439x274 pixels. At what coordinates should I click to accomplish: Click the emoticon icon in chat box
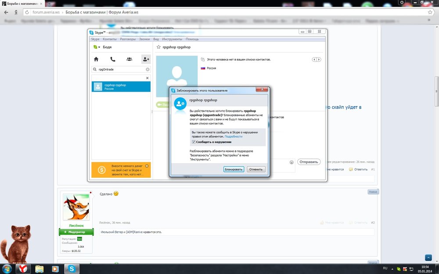click(291, 162)
